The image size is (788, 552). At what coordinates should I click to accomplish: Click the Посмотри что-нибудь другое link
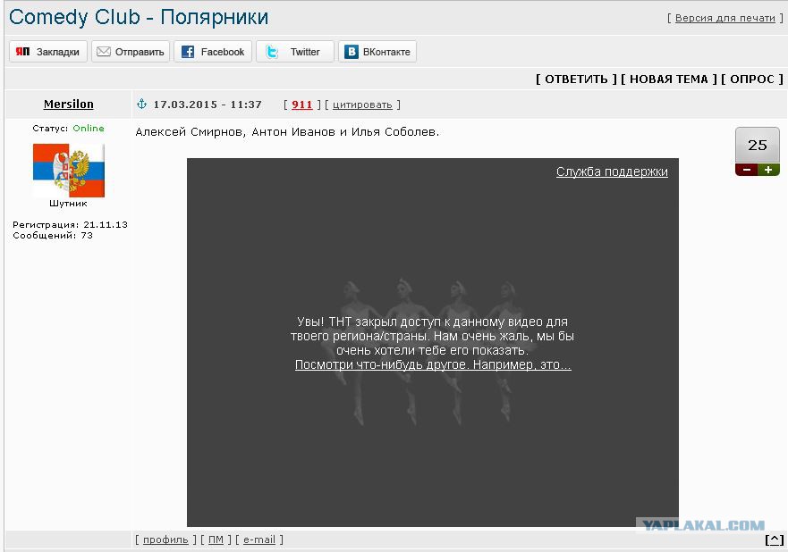pos(433,364)
